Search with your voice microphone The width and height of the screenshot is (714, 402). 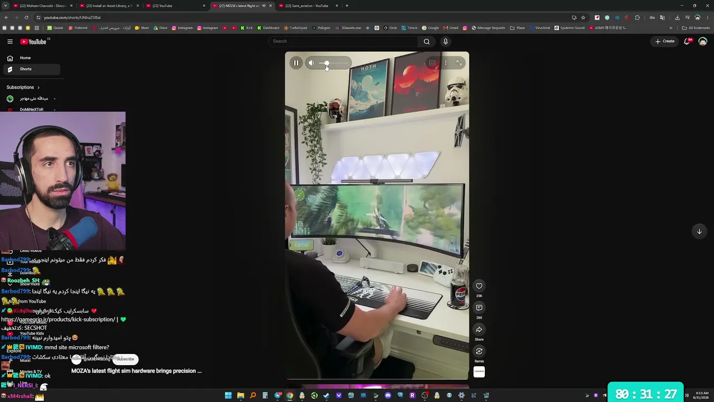445,41
